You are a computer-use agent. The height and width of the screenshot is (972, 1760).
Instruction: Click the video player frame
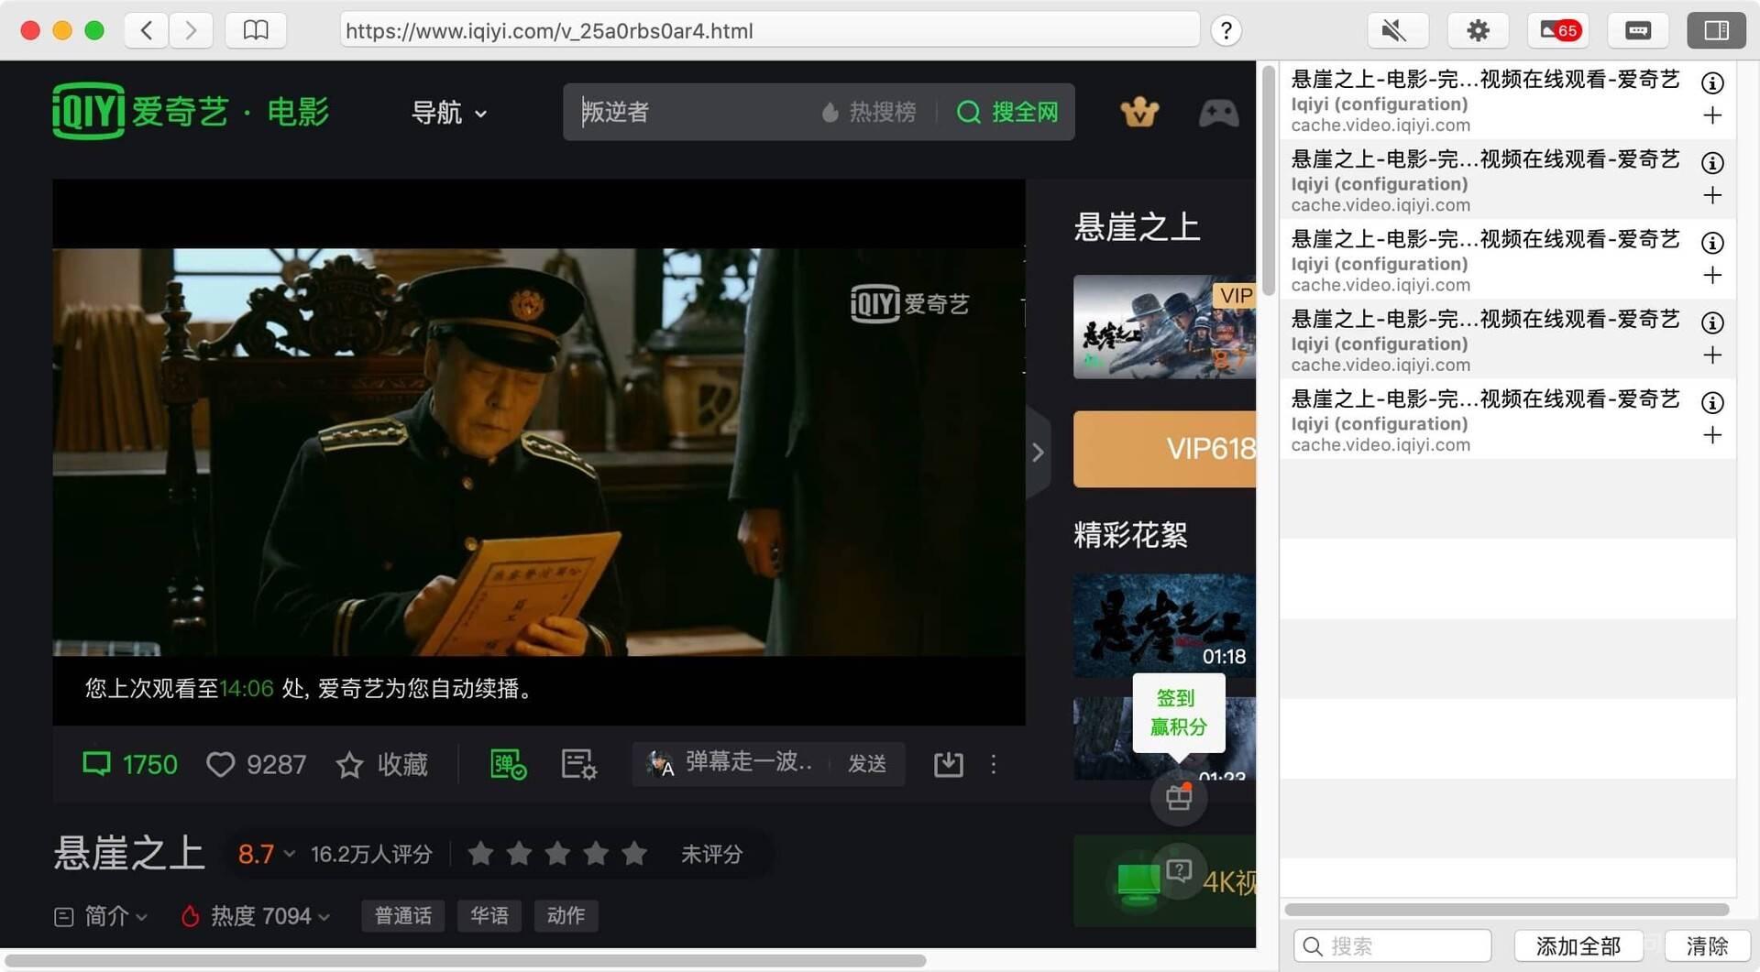[539, 452]
